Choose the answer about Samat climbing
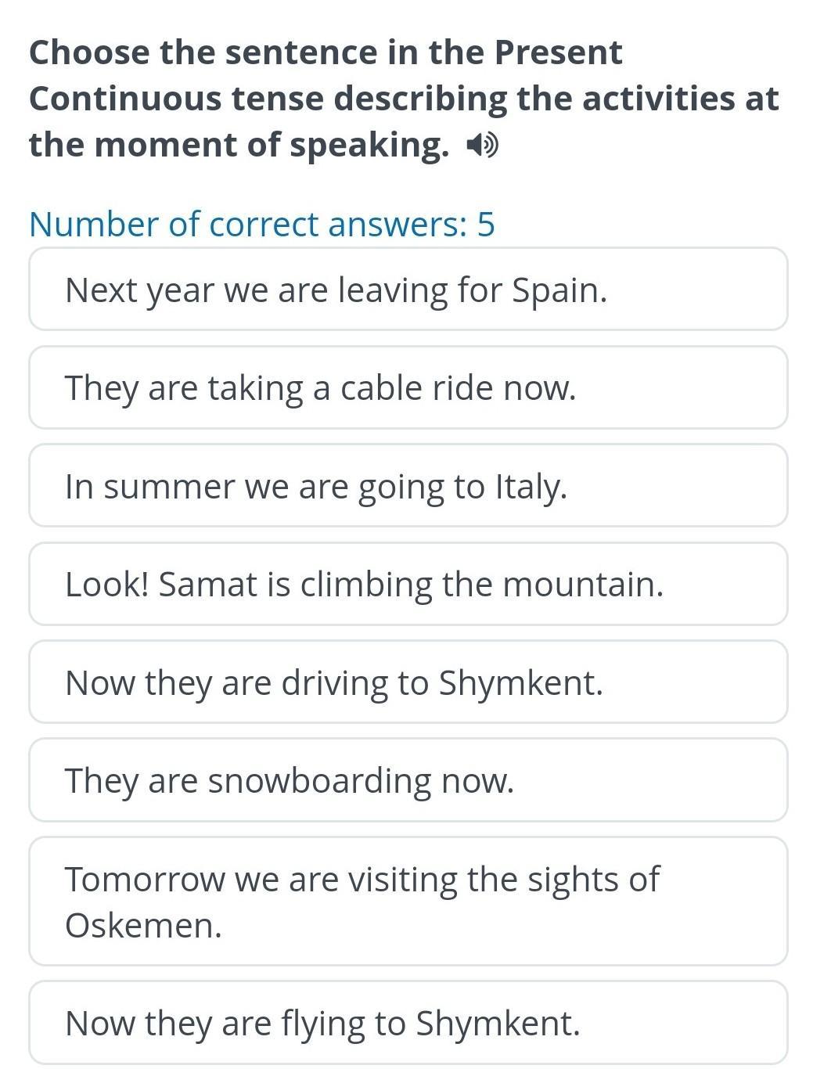The height and width of the screenshot is (1069, 831). pos(408,584)
